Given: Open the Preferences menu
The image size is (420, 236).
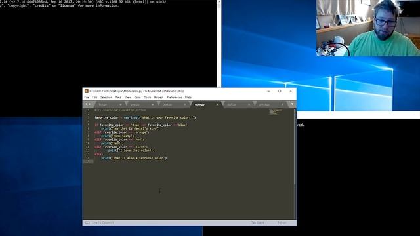Looking at the screenshot, I should point(174,98).
